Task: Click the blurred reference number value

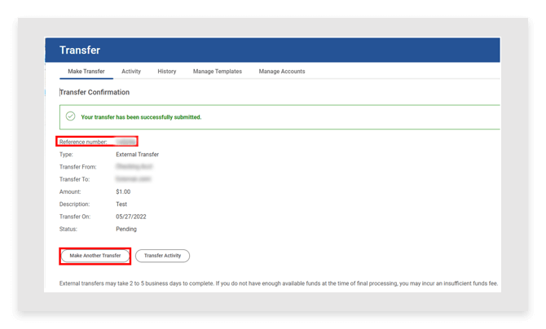Action: [125, 142]
